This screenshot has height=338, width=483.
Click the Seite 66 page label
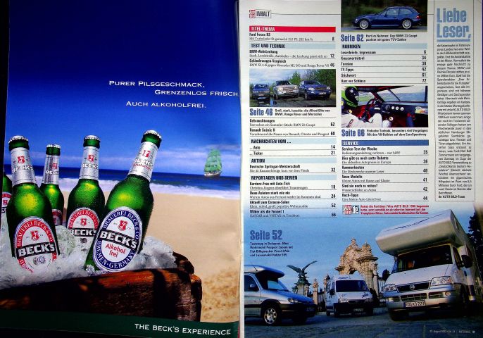[x=353, y=133]
